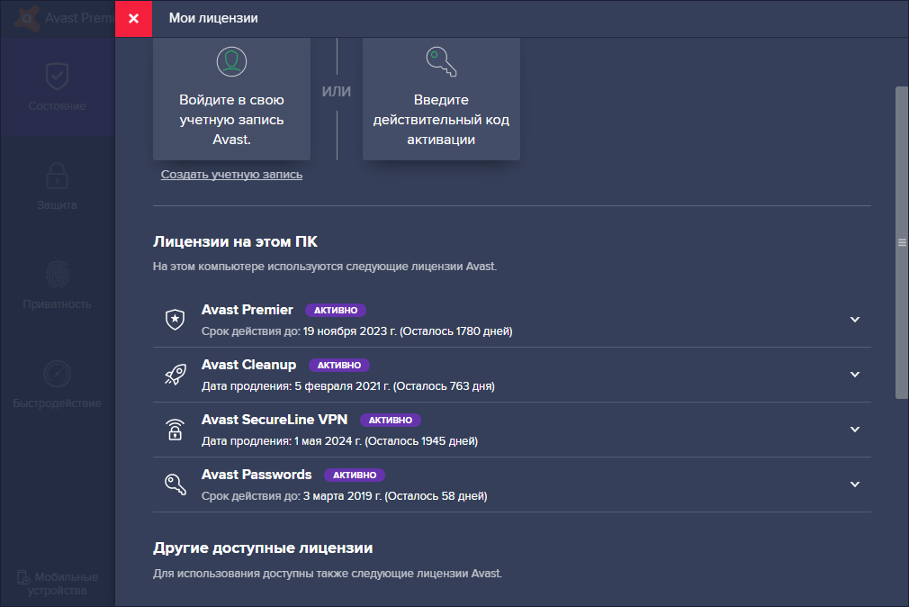Click the SecureLine VPN wifi lock icon
Image resolution: width=909 pixels, height=607 pixels.
pos(175,430)
